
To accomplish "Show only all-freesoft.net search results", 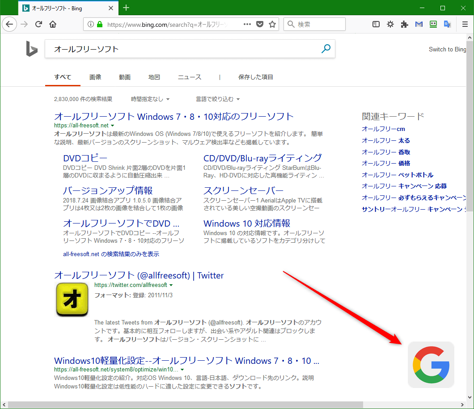I will coord(111,254).
